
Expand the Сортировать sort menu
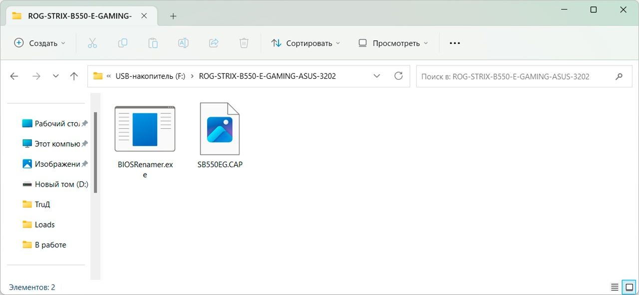pyautogui.click(x=306, y=43)
